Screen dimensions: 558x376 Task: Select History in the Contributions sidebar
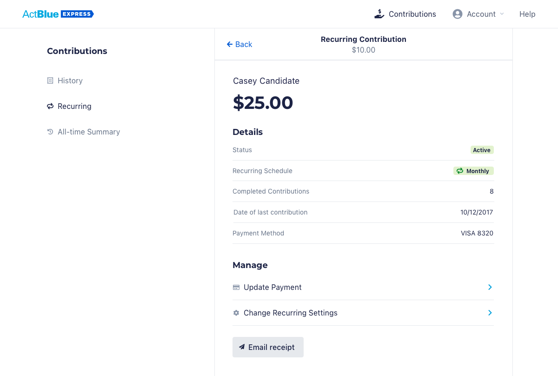coord(70,81)
